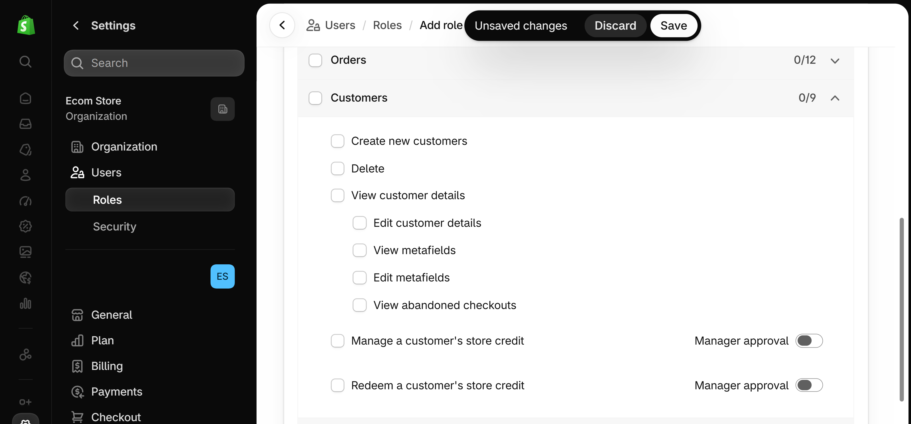911x424 pixels.
Task: Open Security settings item
Action: [150, 227]
